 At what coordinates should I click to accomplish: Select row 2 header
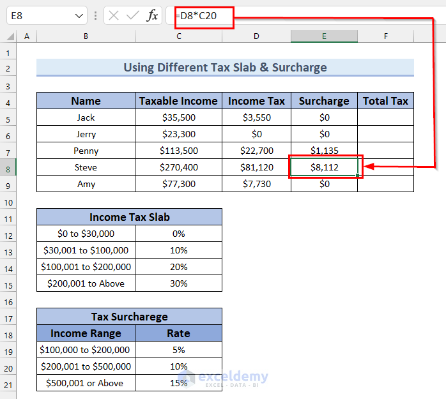8,68
